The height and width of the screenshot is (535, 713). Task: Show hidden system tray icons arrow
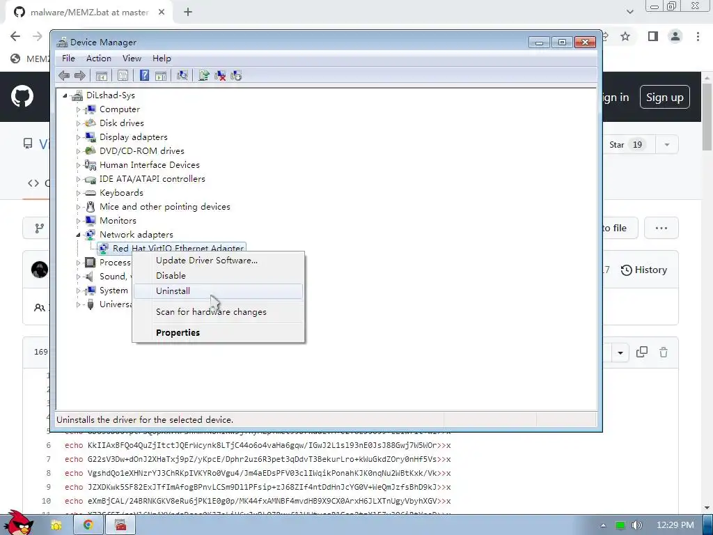(603, 525)
